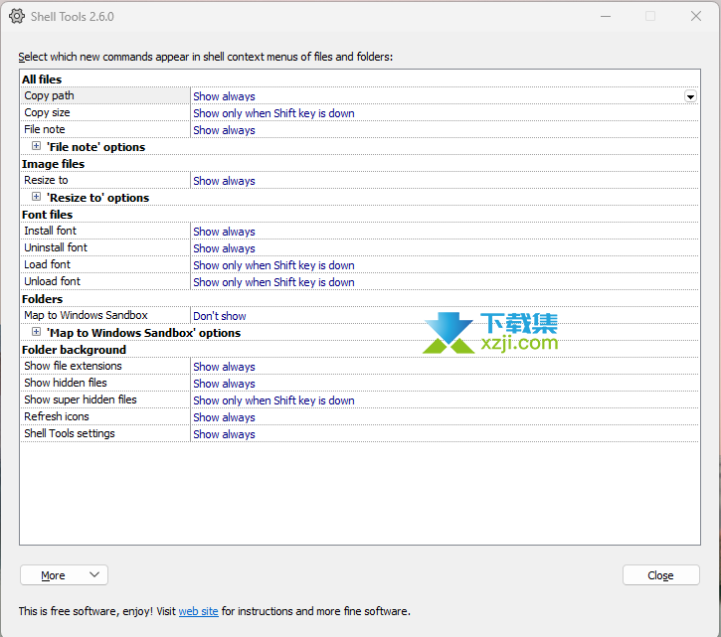Select the Load font row label
This screenshot has width=721, height=637.
tap(48, 264)
